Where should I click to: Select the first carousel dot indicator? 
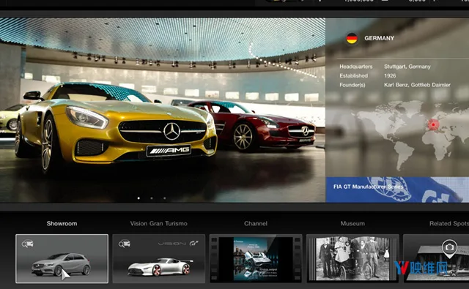pyautogui.click(x=139, y=198)
